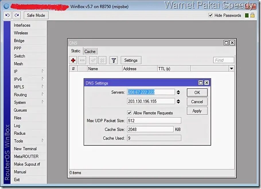The width and height of the screenshot is (261, 189).
Task: Open the Wireless menu
Action: 28,33
